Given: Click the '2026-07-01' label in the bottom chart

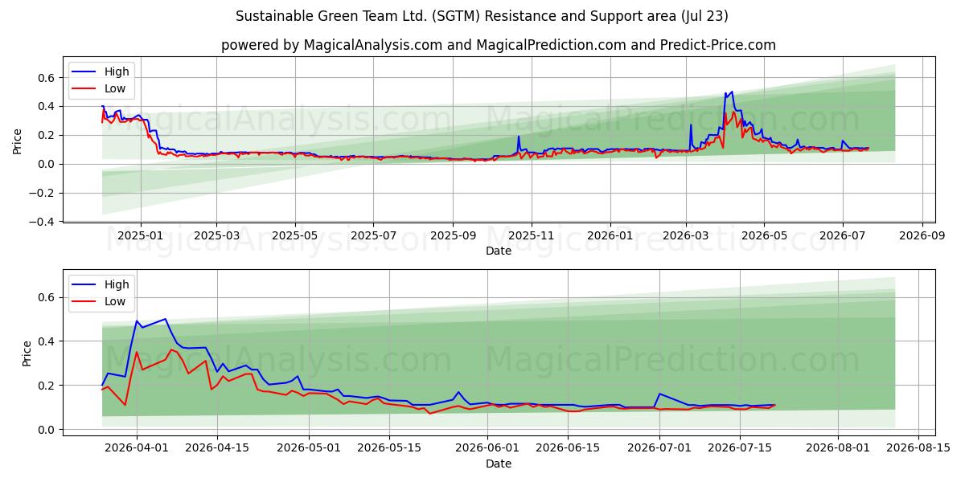Looking at the screenshot, I should [x=660, y=448].
